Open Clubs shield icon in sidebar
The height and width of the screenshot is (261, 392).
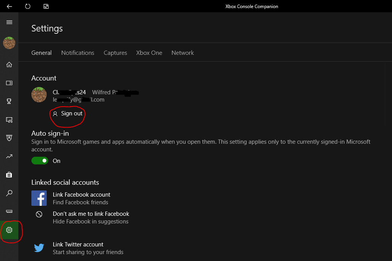coord(9,138)
